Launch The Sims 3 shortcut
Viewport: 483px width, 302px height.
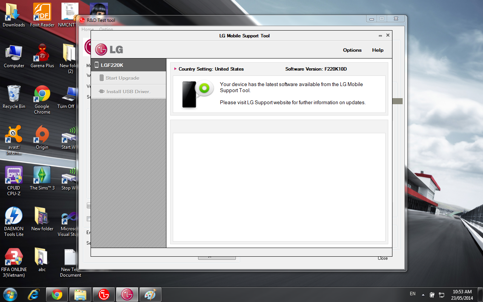(x=42, y=178)
